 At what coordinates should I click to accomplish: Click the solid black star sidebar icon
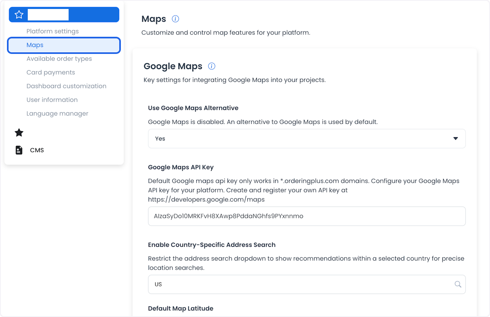pos(19,132)
